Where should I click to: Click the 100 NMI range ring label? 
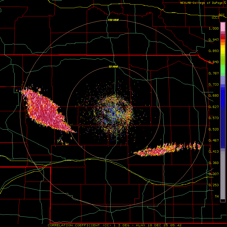pyautogui.click(x=113, y=20)
